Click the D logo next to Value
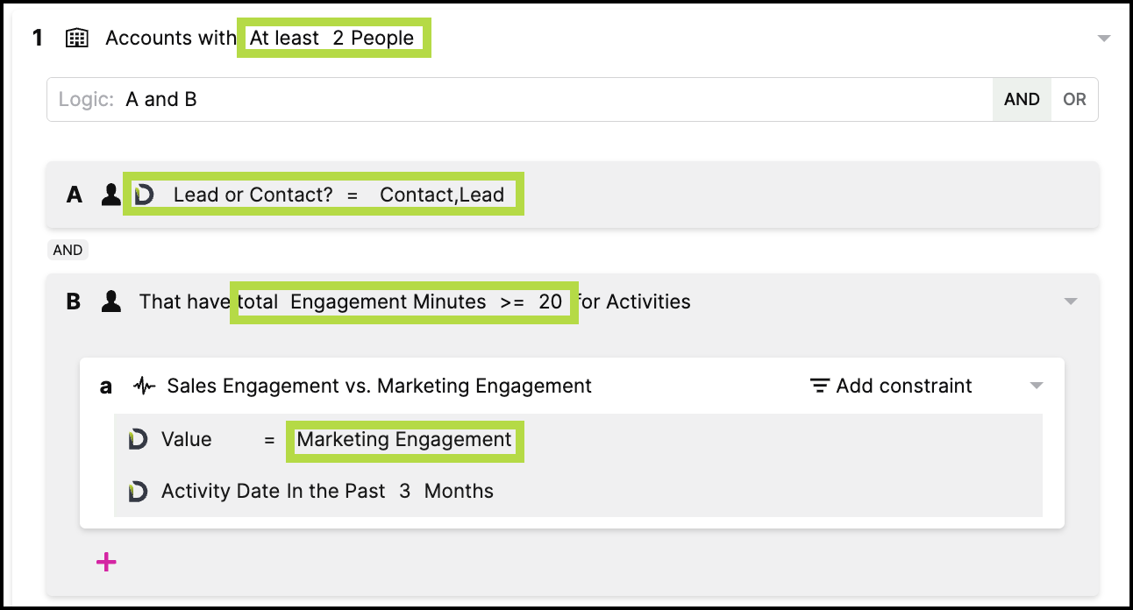Image resolution: width=1133 pixels, height=610 pixels. (x=138, y=440)
